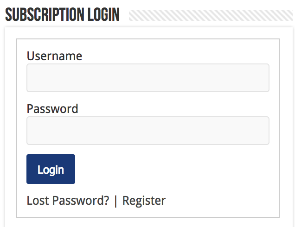Click the blue Login button

tap(51, 169)
